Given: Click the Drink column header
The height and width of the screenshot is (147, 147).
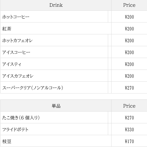Looking at the screenshot, I should 56,5.
